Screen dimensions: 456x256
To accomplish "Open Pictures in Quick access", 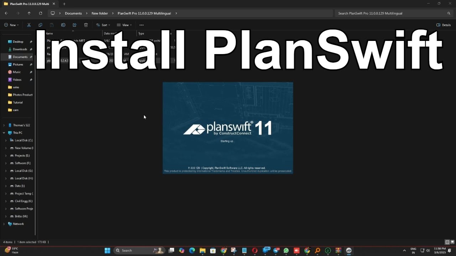I will pos(18,64).
